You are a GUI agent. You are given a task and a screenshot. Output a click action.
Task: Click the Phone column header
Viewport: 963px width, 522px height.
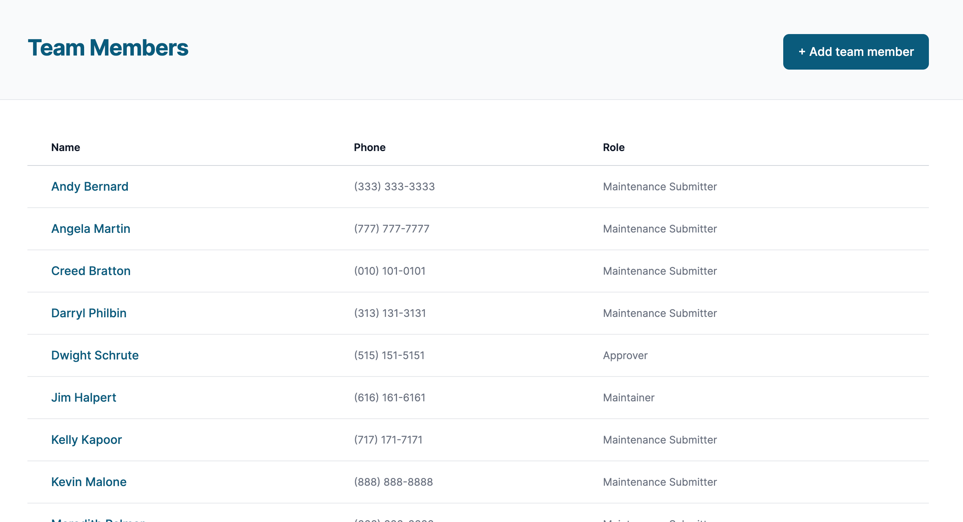point(370,147)
